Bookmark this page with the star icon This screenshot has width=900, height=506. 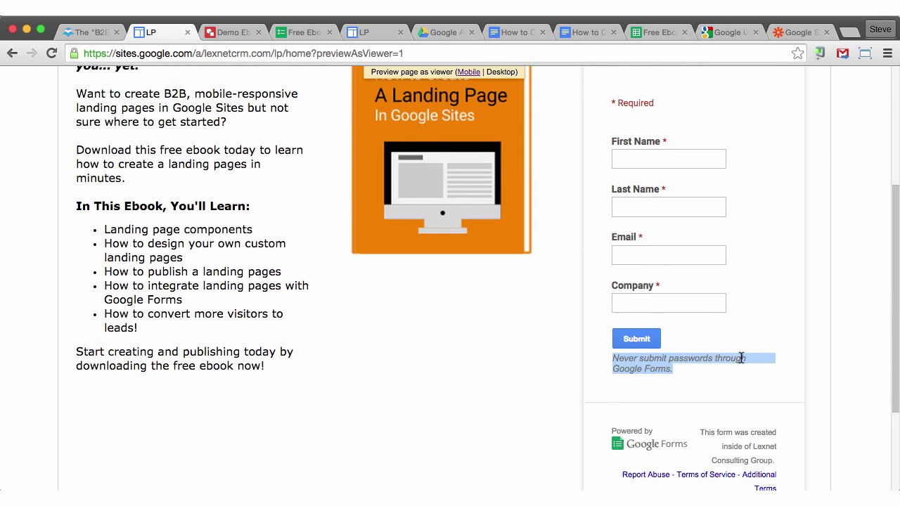797,53
